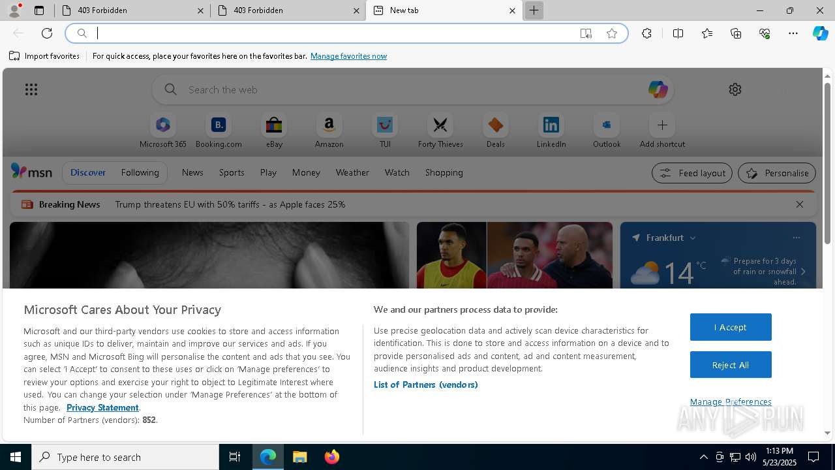Open the browser profile icon
835x470 pixels.
click(x=14, y=10)
